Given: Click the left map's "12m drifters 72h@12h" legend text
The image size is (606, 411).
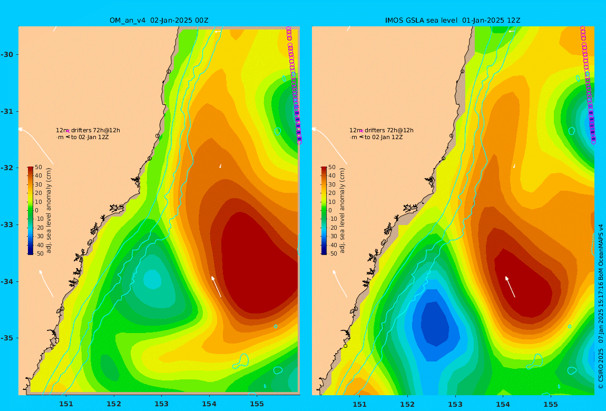Looking at the screenshot, I should 88,130.
